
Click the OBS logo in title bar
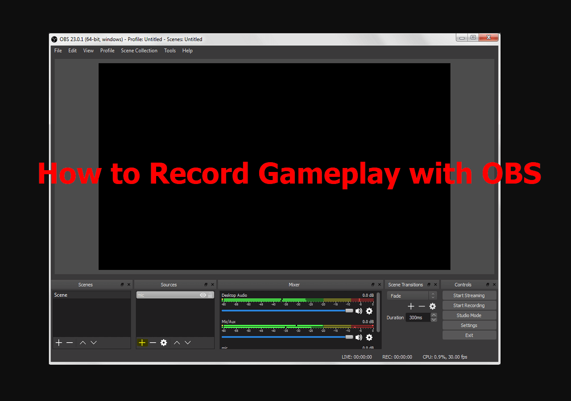(x=54, y=39)
